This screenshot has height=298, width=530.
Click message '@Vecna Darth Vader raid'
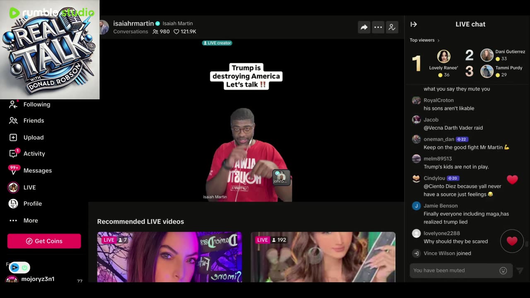click(453, 128)
